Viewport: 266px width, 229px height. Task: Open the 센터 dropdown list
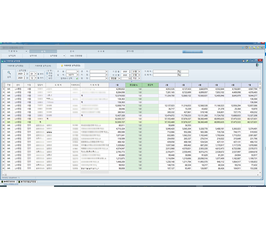click(106, 71)
